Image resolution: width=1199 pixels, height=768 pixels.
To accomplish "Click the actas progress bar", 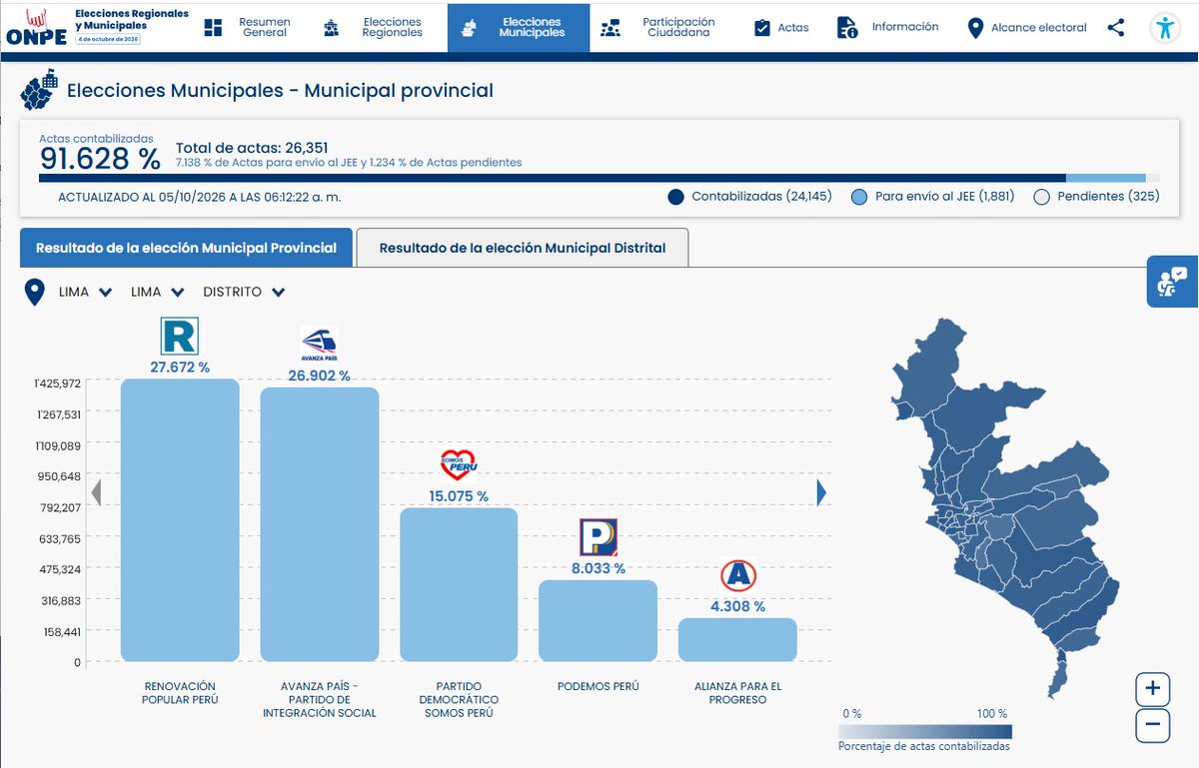I will tap(599, 178).
